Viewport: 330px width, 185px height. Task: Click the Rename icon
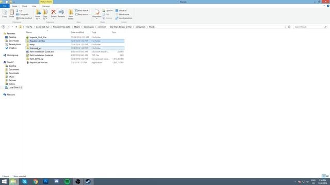pos(61,13)
